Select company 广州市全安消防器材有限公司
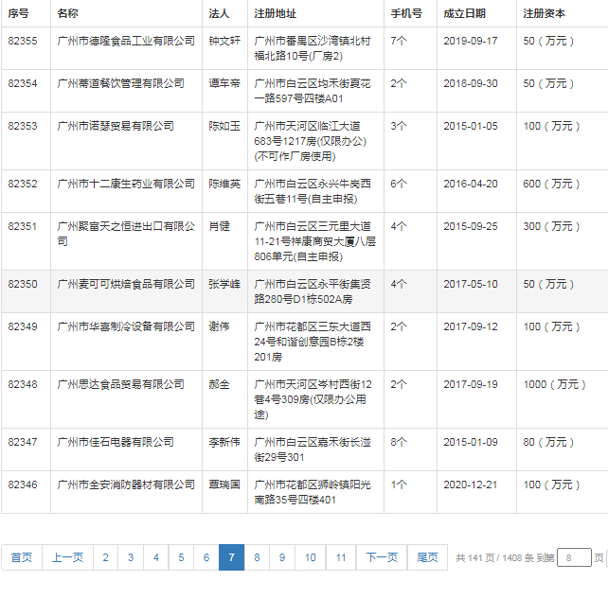Image resolution: width=608 pixels, height=599 pixels. click(x=126, y=484)
